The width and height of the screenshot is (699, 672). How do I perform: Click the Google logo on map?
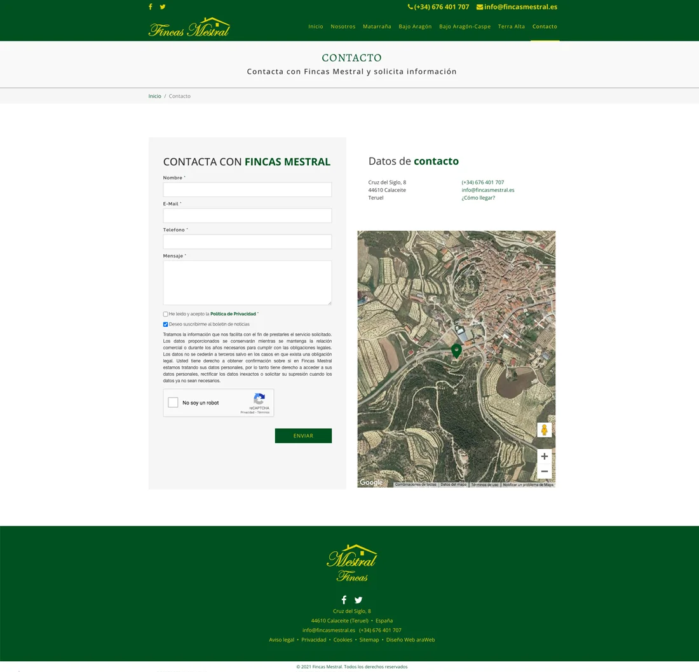pyautogui.click(x=371, y=482)
